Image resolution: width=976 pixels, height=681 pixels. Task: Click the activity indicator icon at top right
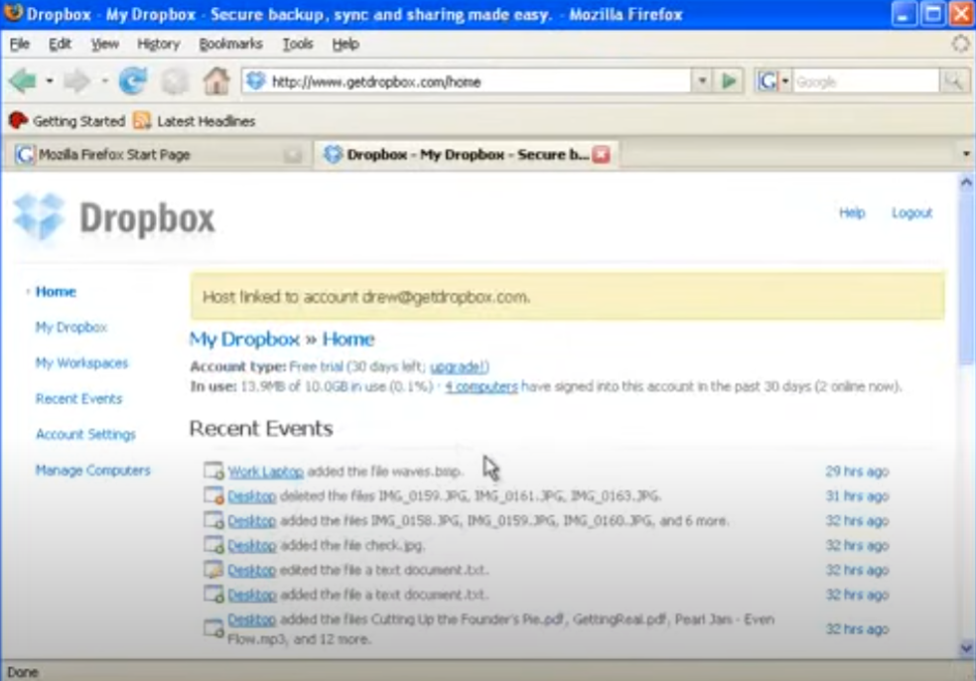(958, 43)
